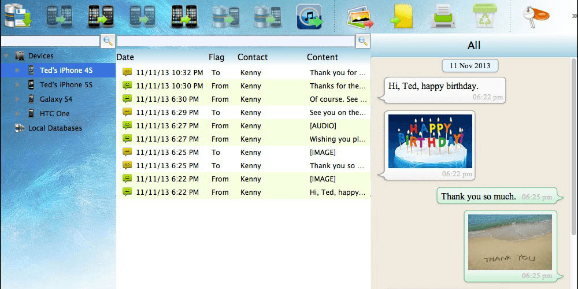Sort messages by the Date column header

coord(125,57)
